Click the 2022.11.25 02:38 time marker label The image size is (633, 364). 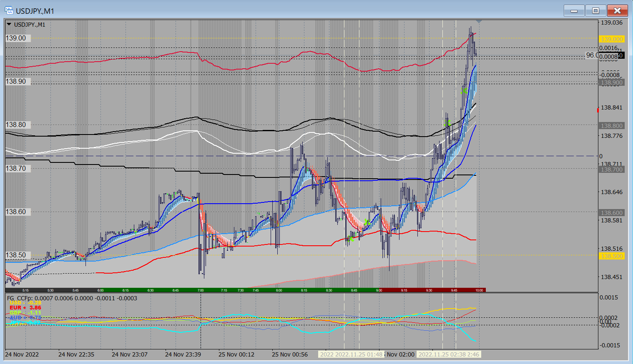coord(449,354)
